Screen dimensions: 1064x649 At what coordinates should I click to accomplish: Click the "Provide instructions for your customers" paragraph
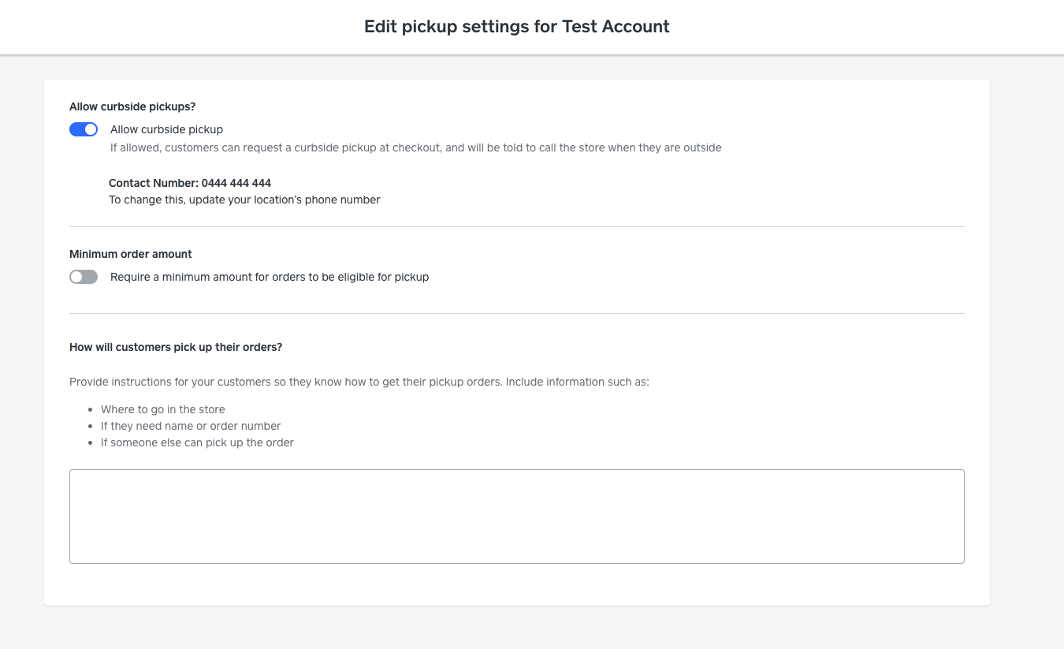(x=284, y=382)
